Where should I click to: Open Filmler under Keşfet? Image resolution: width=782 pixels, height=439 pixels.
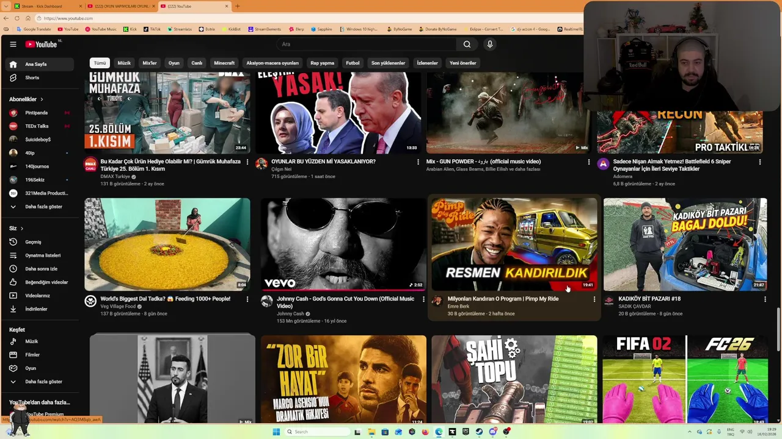(x=39, y=355)
